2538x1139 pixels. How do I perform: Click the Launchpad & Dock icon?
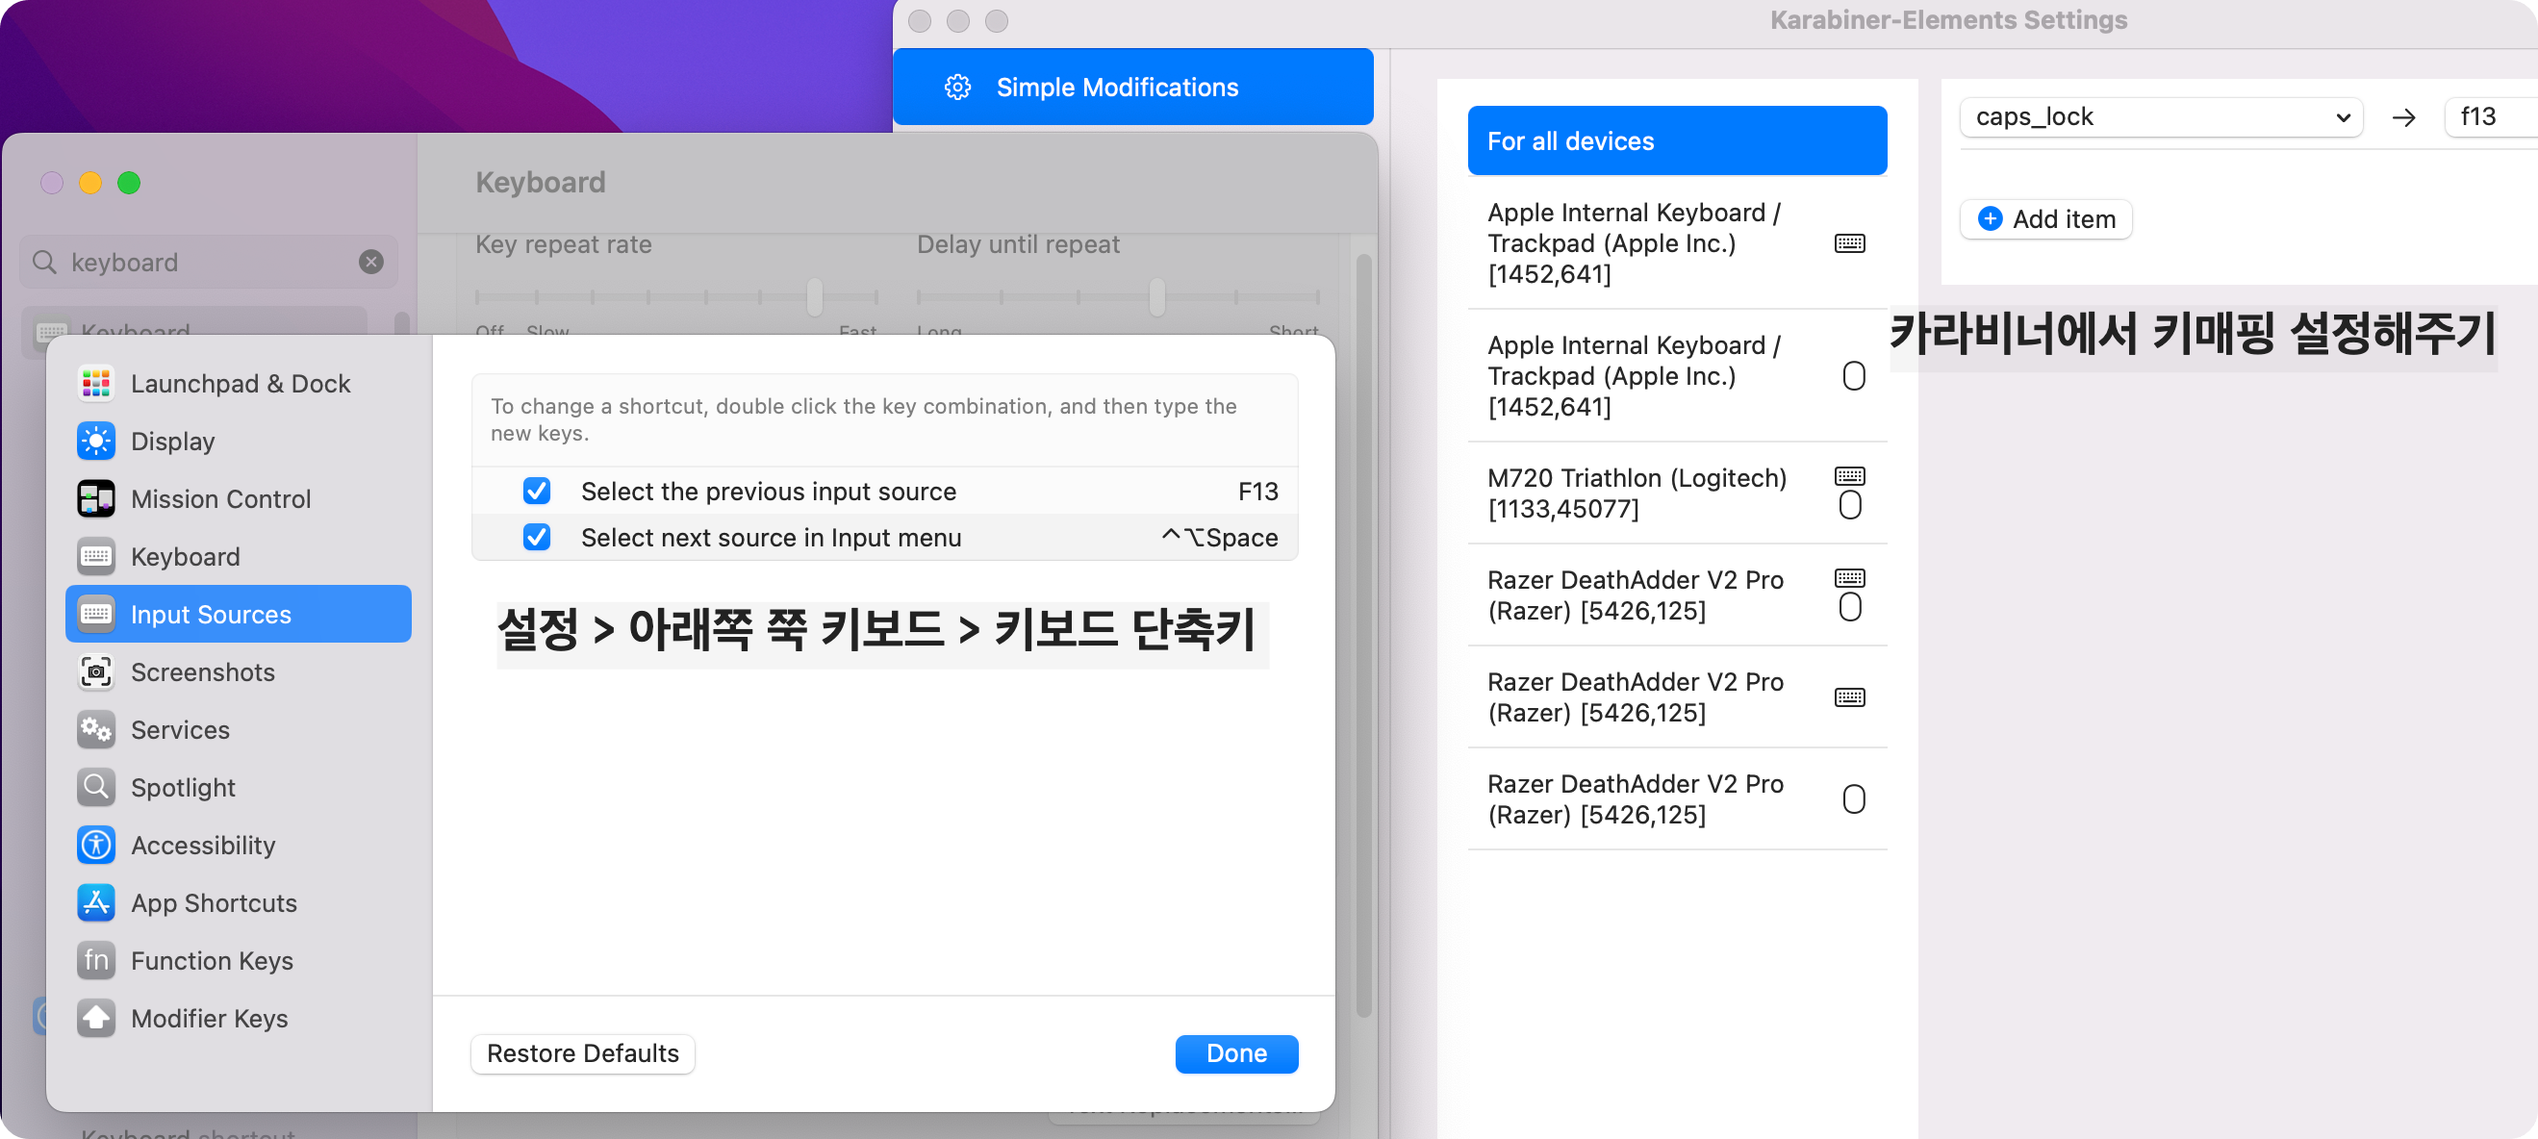coord(95,383)
